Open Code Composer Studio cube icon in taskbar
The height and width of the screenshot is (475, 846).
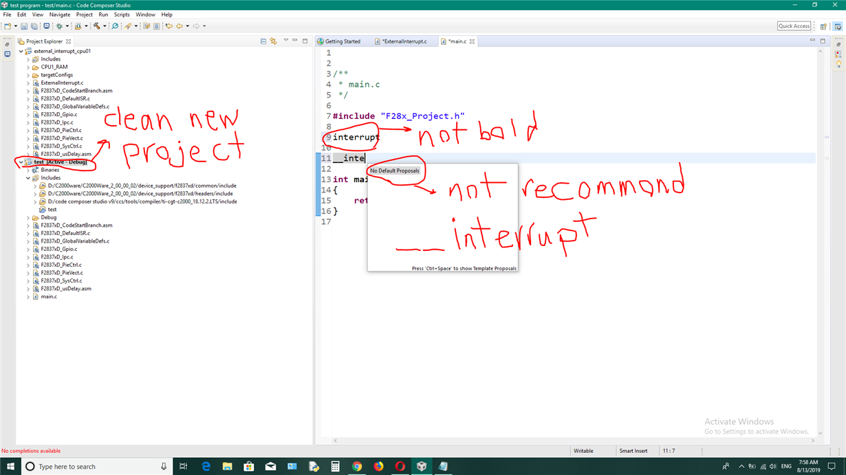(422, 466)
